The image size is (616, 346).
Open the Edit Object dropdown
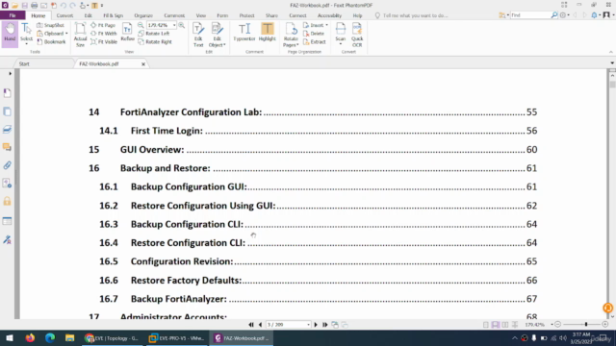click(x=217, y=35)
